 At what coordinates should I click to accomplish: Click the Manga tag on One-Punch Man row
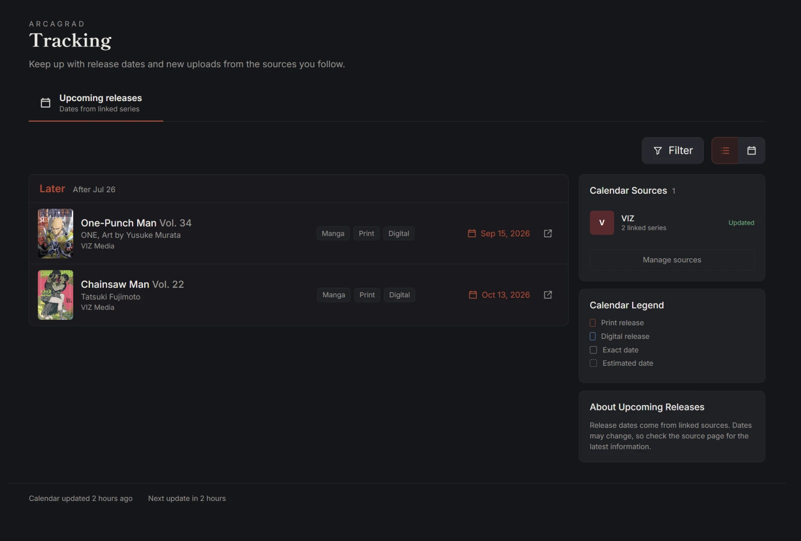(333, 234)
